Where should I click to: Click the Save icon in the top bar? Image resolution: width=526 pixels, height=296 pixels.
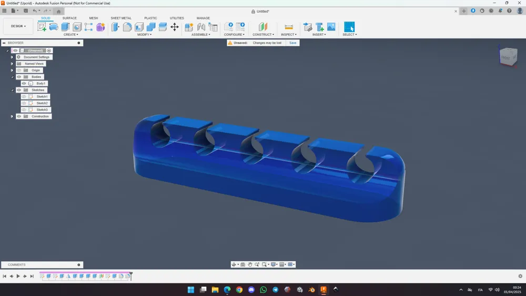pyautogui.click(x=25, y=11)
